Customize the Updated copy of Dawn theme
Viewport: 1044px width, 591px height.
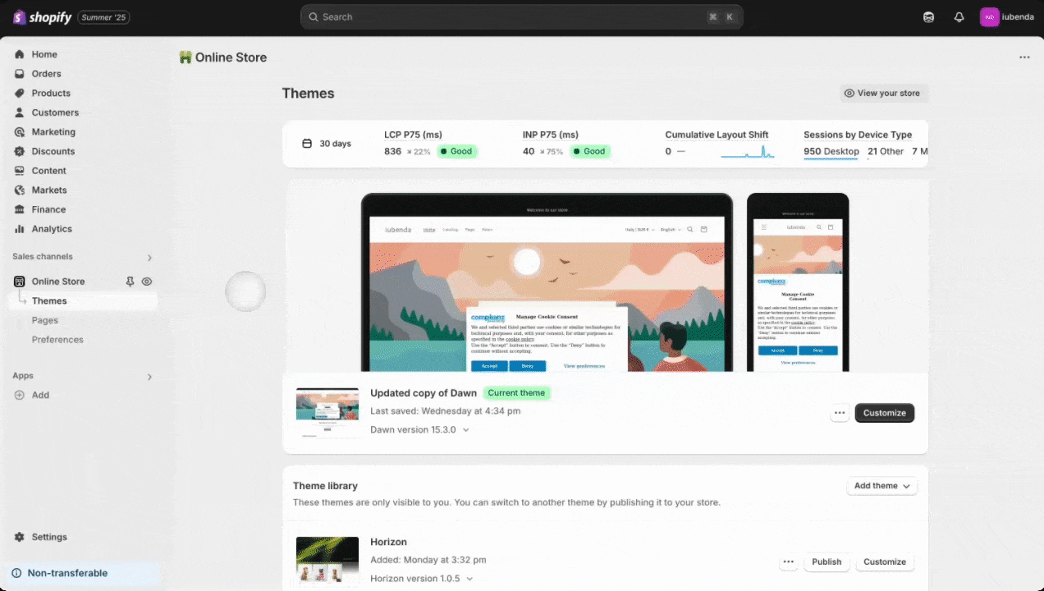tap(885, 413)
